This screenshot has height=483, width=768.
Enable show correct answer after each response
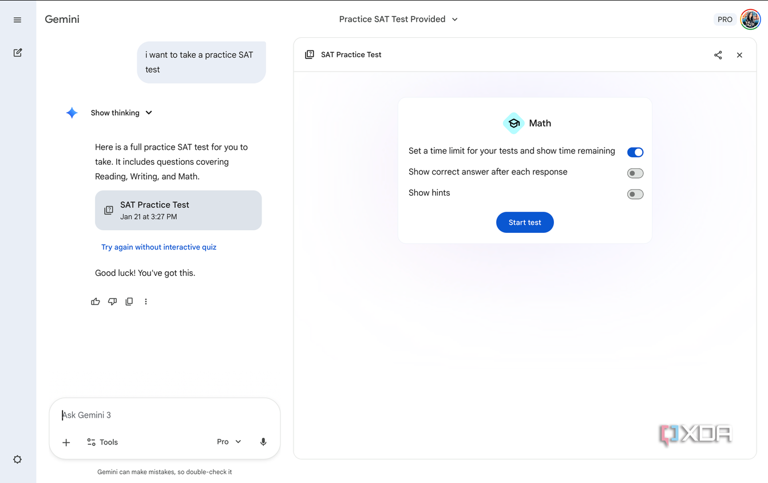coord(635,173)
